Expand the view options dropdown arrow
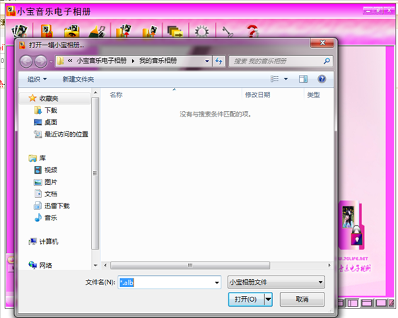Viewport: 398px width, 318px height. coord(286,79)
